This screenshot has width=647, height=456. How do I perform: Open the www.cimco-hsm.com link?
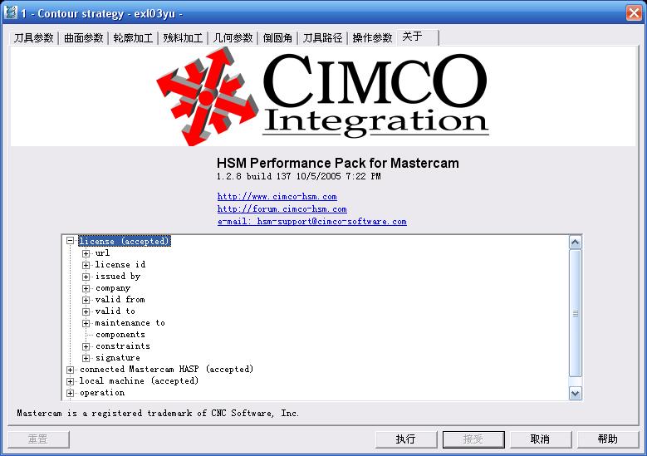277,196
